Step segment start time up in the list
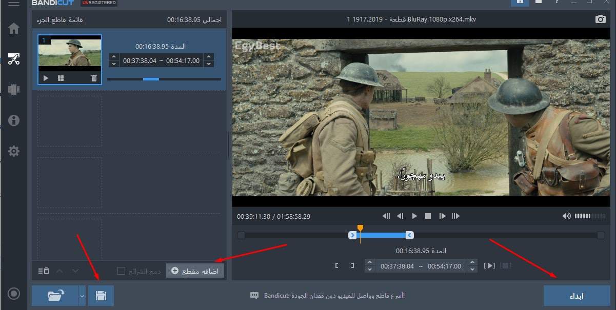The height and width of the screenshot is (310, 616). coord(114,57)
